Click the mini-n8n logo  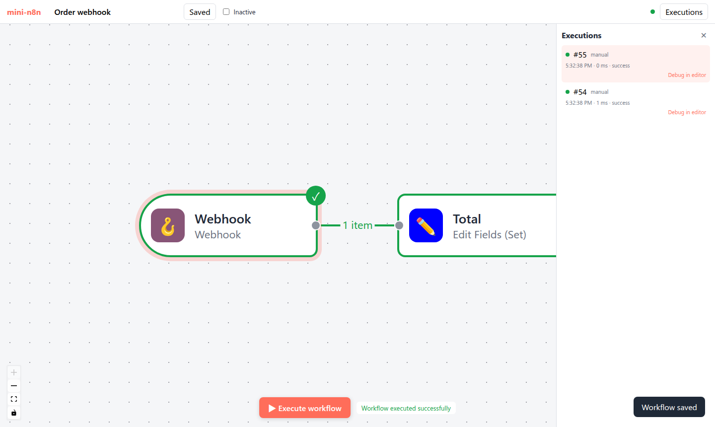(24, 12)
